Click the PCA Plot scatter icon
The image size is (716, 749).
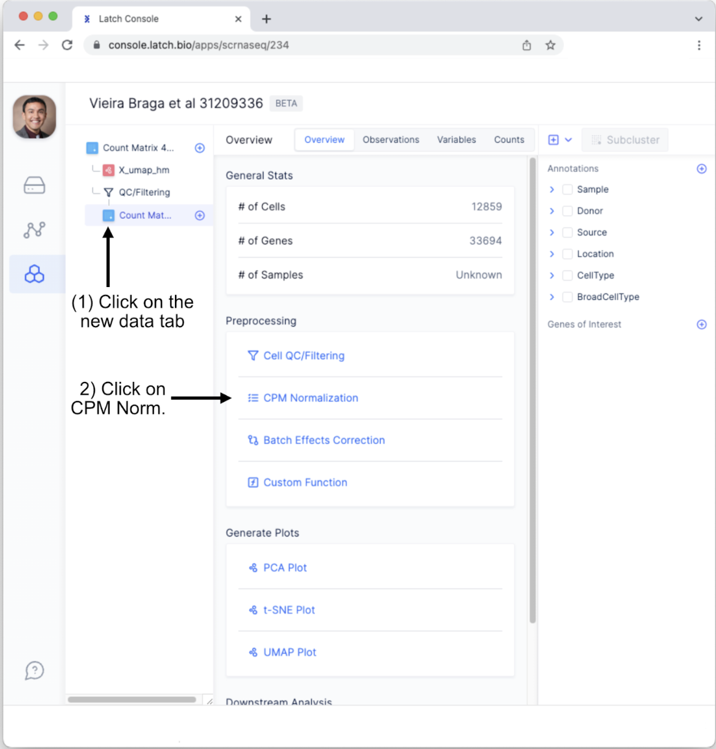pyautogui.click(x=253, y=567)
